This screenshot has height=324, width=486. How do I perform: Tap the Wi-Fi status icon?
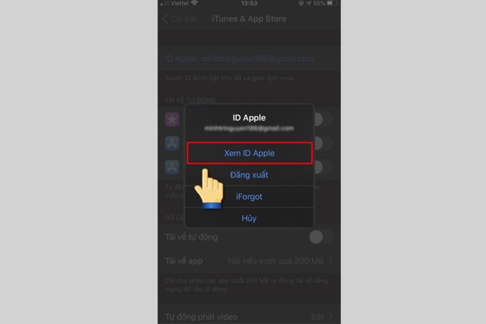(194, 3)
